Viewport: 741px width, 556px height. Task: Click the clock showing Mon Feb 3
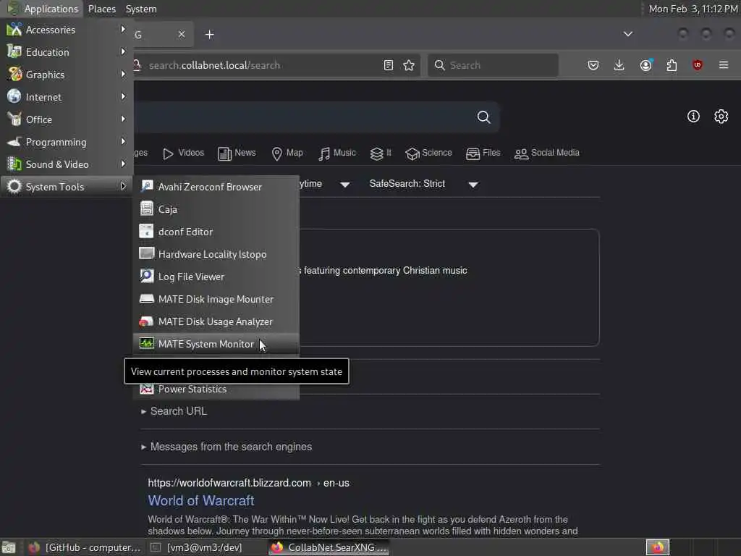point(693,9)
